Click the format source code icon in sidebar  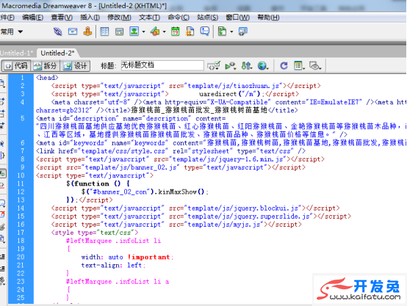point(2,281)
